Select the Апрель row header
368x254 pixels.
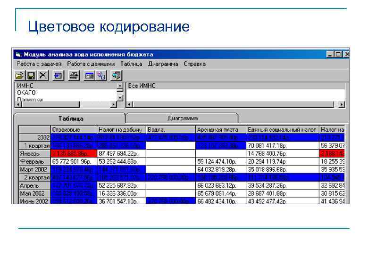click(34, 185)
